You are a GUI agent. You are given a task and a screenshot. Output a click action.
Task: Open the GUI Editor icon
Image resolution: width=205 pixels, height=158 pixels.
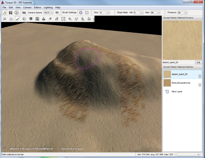point(11,13)
